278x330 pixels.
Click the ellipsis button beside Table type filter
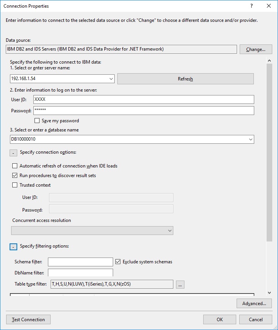pyautogui.click(x=180, y=284)
